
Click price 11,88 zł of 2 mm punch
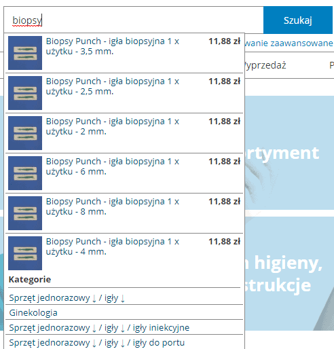224,122
